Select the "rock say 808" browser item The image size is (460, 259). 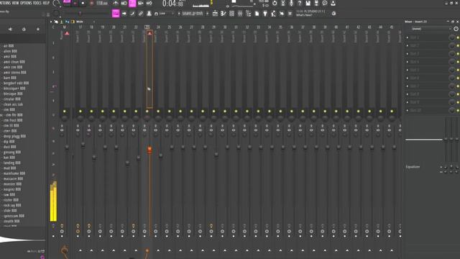tap(12, 205)
